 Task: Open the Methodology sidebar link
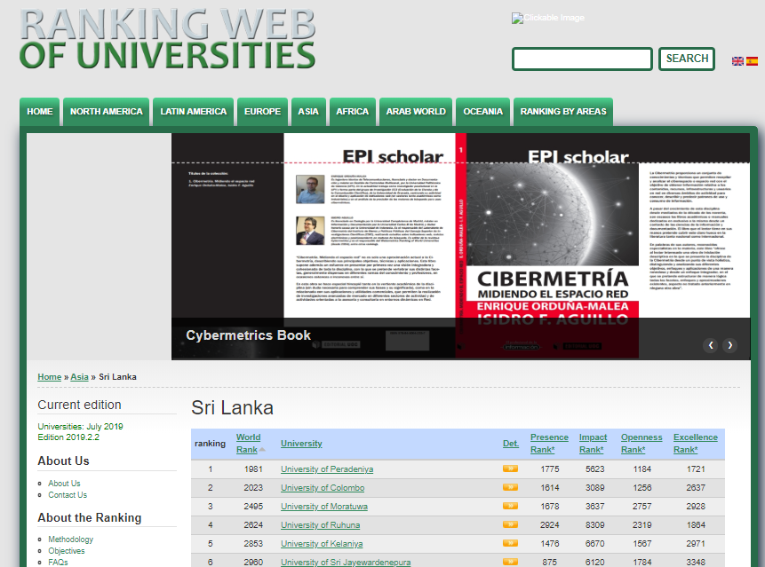click(70, 539)
